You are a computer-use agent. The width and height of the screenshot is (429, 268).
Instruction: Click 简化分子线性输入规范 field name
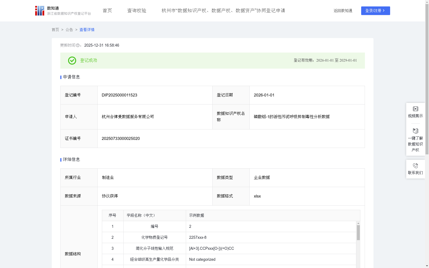[155, 248]
